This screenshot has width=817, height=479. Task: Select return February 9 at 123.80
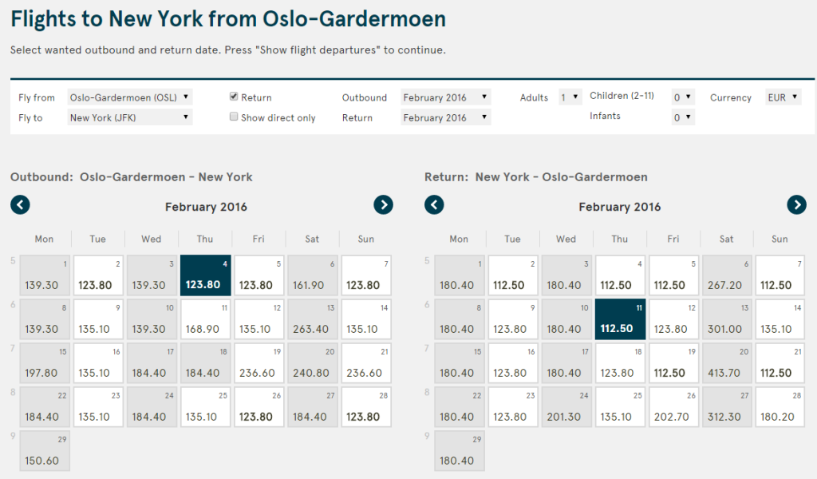pyautogui.click(x=513, y=319)
